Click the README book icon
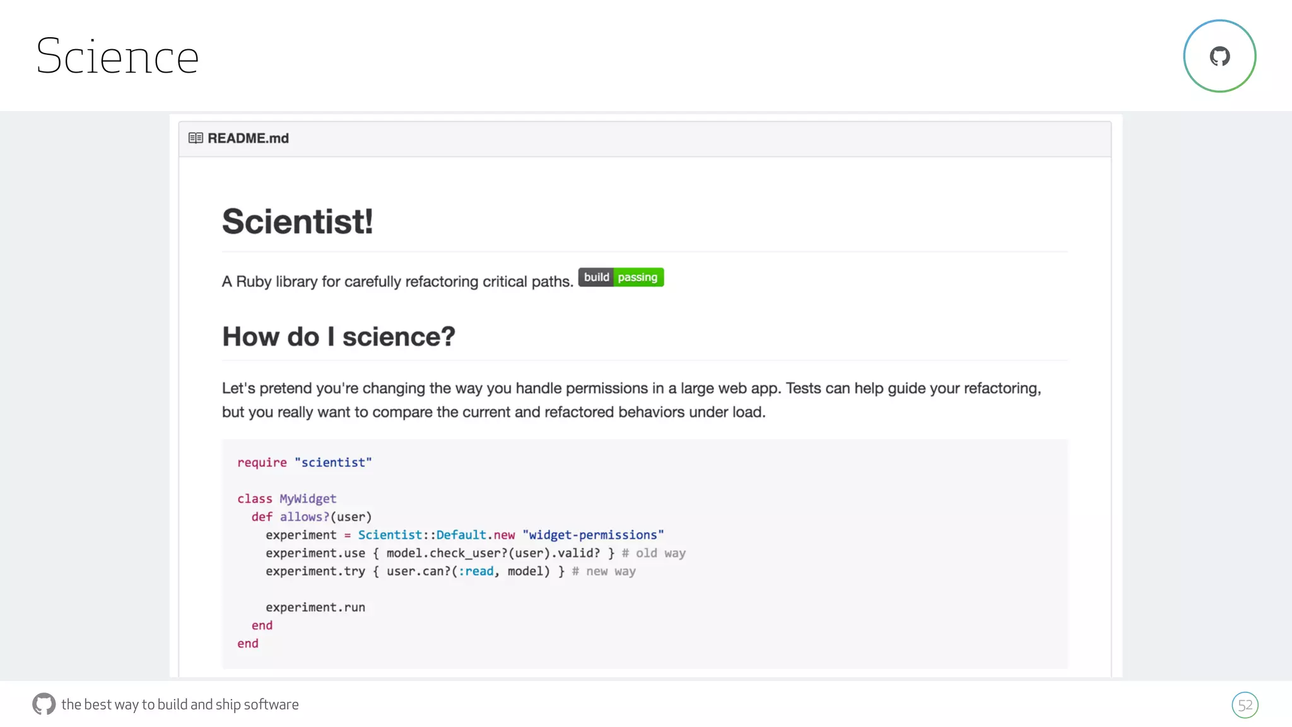1292x727 pixels. click(x=196, y=138)
